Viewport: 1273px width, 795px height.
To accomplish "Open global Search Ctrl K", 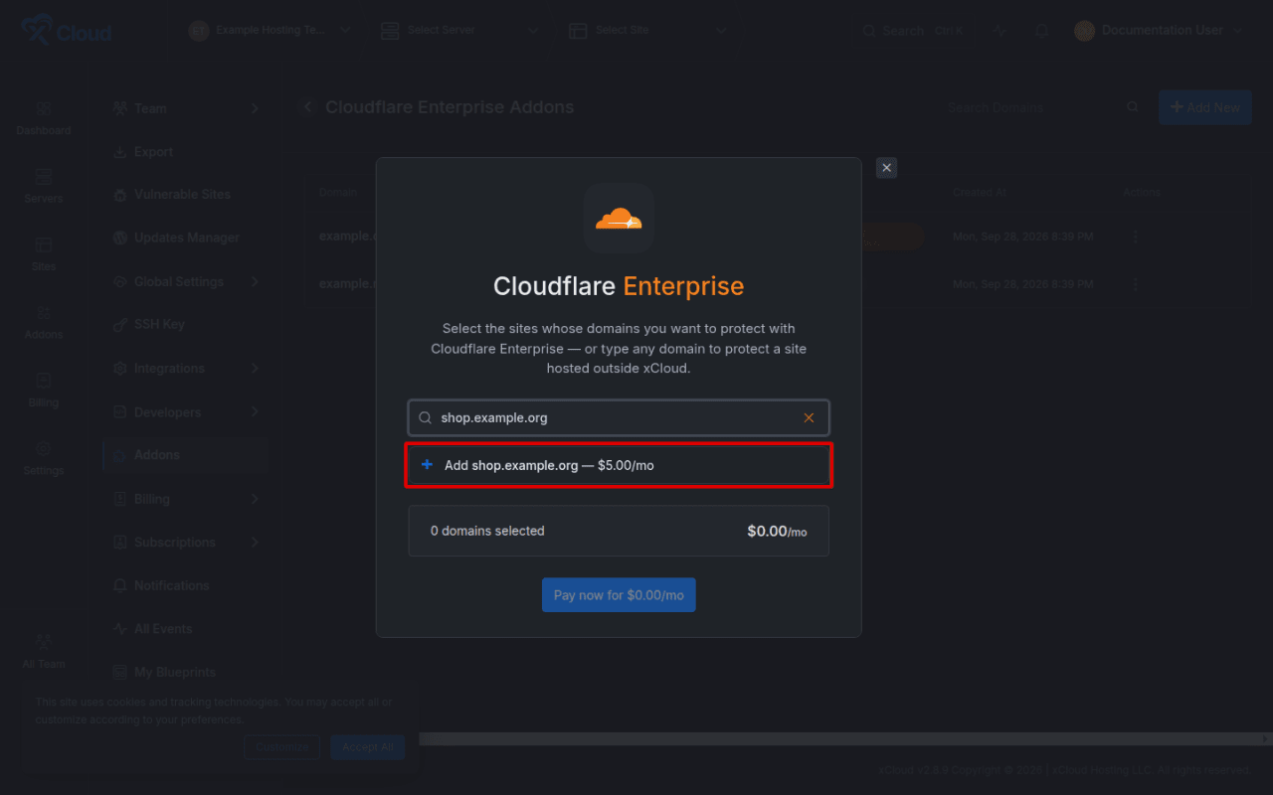I will coord(913,31).
